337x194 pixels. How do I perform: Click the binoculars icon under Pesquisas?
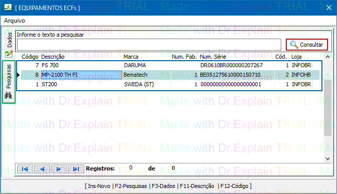[8, 95]
